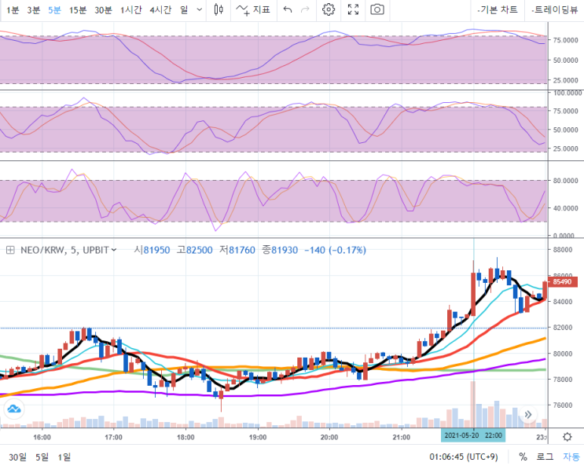Open the 지표 indicators menu
The width and height of the screenshot is (584, 466).
pos(253,9)
